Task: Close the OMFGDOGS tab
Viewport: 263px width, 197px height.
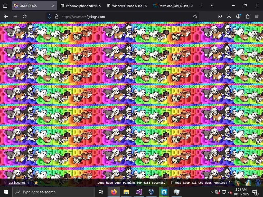Action: 53,6
